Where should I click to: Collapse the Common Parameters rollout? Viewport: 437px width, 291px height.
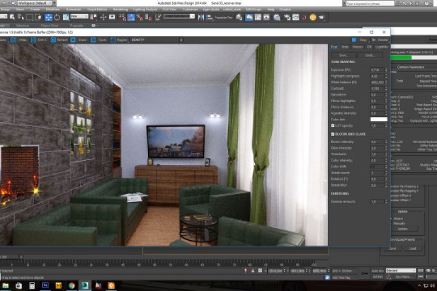(411, 67)
